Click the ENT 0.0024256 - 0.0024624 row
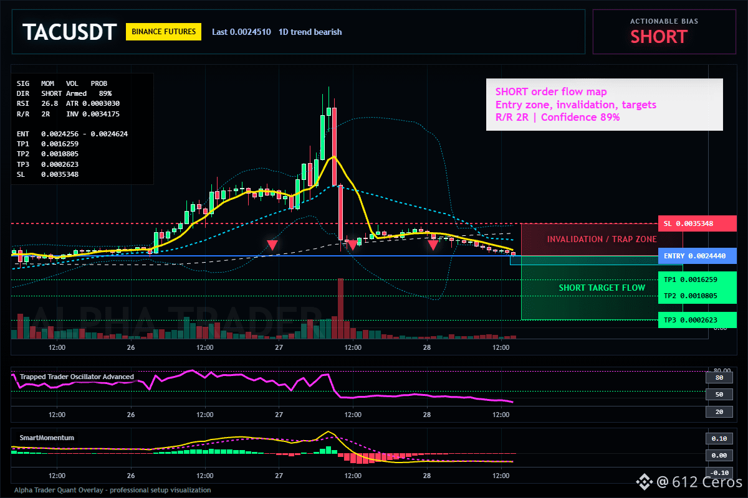The image size is (748, 498). click(72, 133)
